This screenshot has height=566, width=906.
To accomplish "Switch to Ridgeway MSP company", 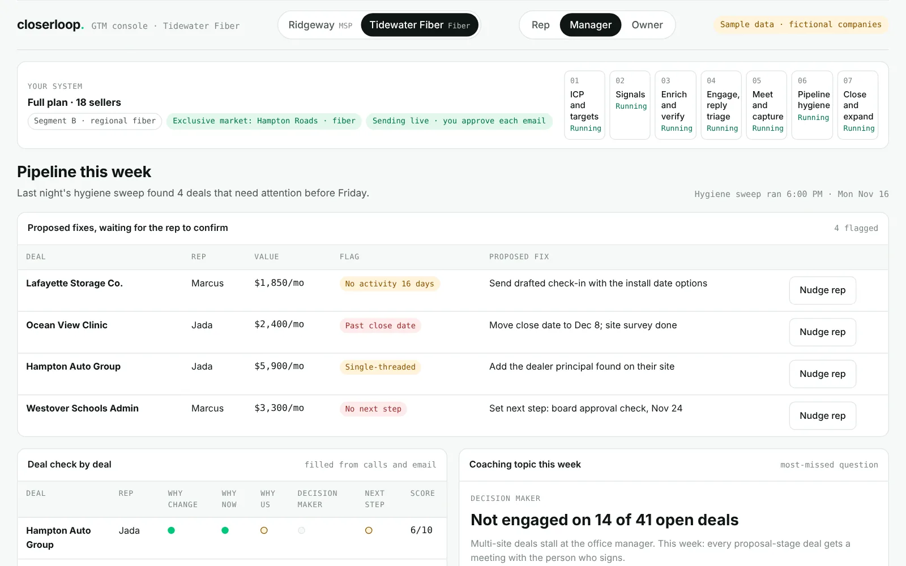I will (320, 25).
